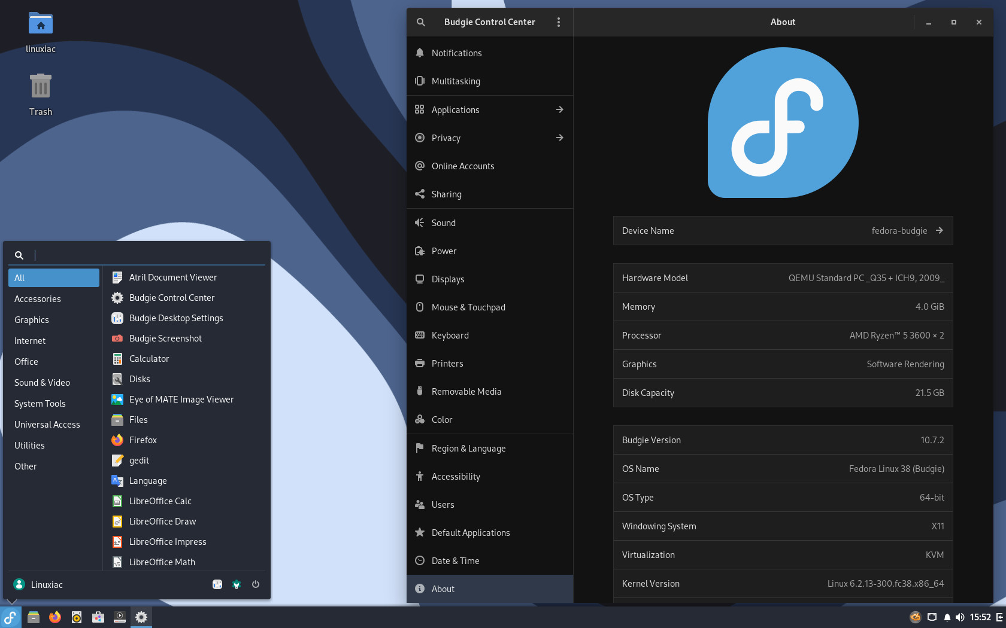Open Users settings panel

pos(490,505)
